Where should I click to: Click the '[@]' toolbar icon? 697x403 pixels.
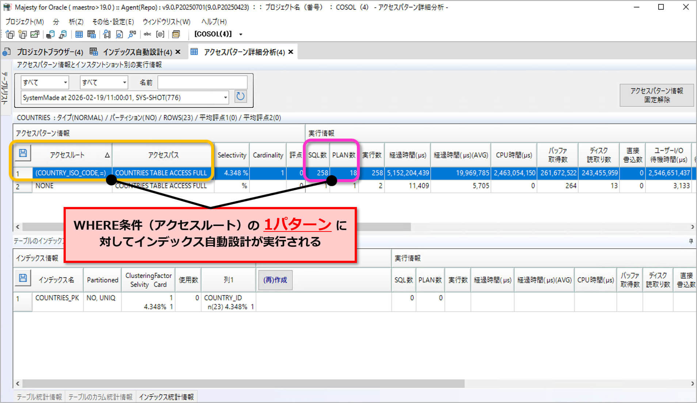(160, 34)
